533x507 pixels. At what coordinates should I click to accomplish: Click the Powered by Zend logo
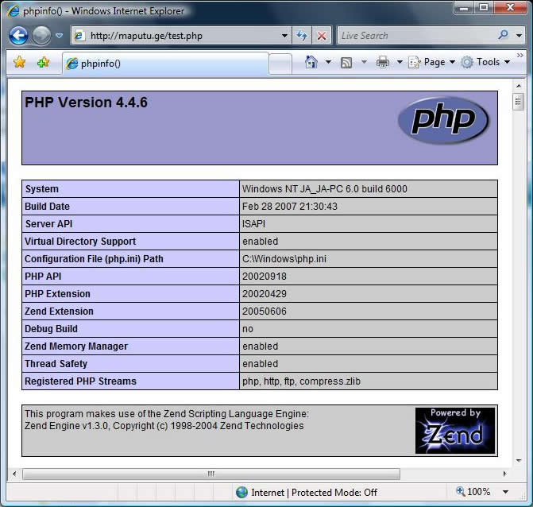click(455, 431)
